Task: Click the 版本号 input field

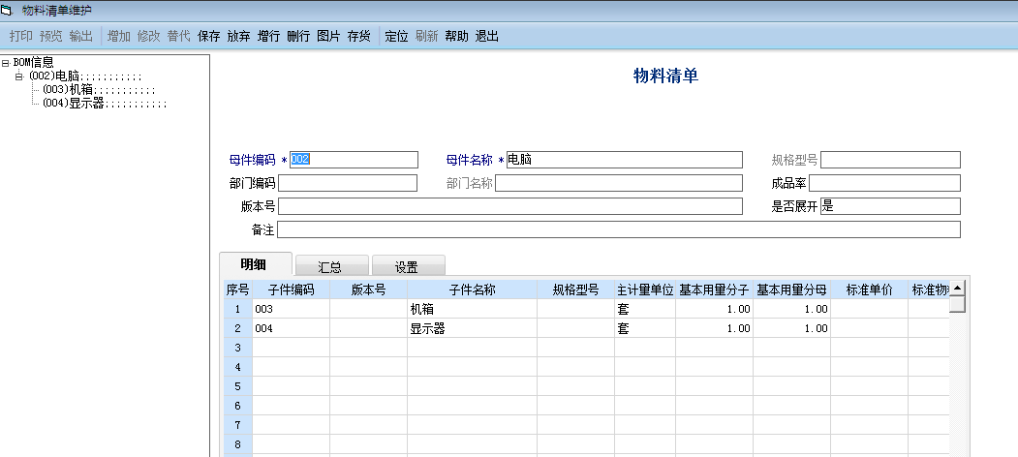Action: coord(509,206)
